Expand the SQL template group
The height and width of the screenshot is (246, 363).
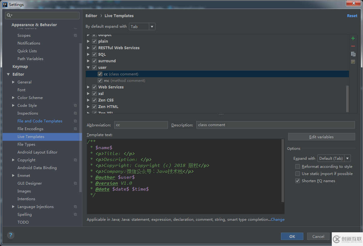coord(88,54)
